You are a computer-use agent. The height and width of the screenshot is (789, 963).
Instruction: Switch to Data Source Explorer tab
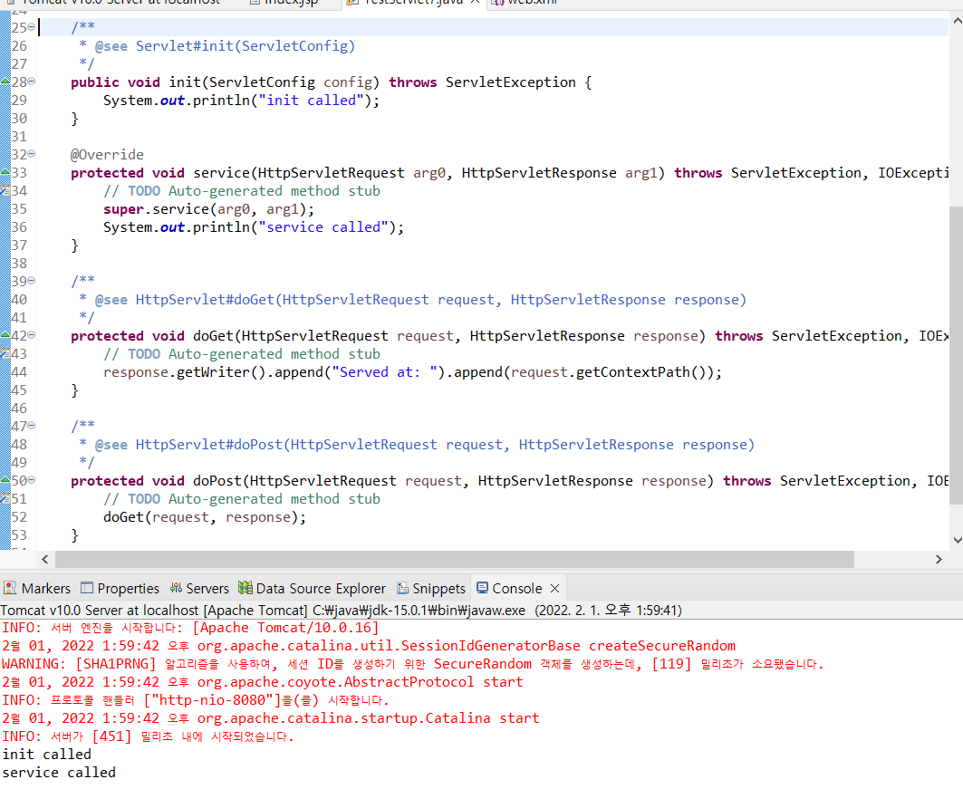313,588
